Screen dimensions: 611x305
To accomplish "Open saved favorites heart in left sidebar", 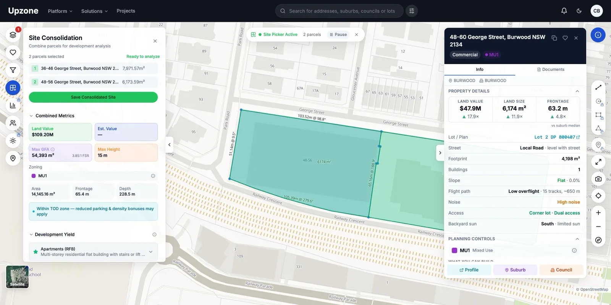I will [x=13, y=53].
